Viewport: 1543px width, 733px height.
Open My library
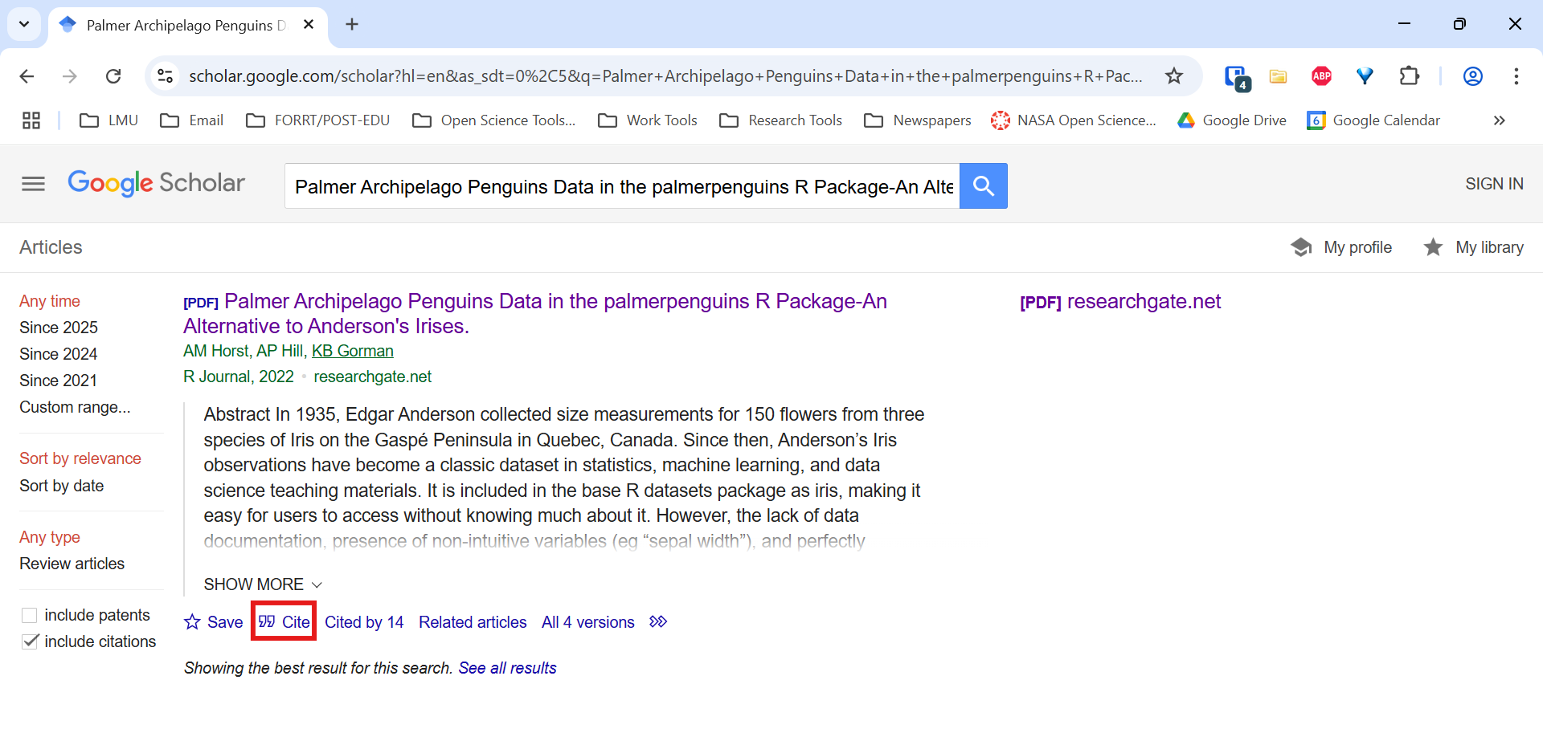coord(1473,247)
